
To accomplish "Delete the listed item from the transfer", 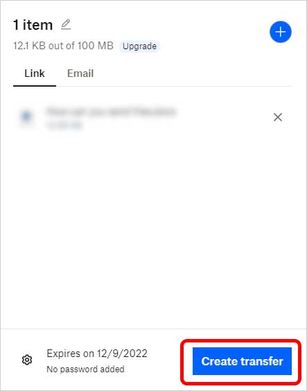I will [x=278, y=117].
